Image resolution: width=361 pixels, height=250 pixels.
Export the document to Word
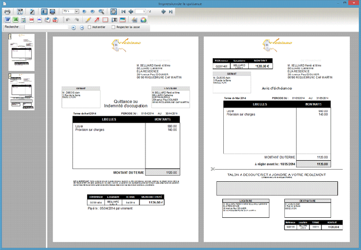click(x=8, y=19)
